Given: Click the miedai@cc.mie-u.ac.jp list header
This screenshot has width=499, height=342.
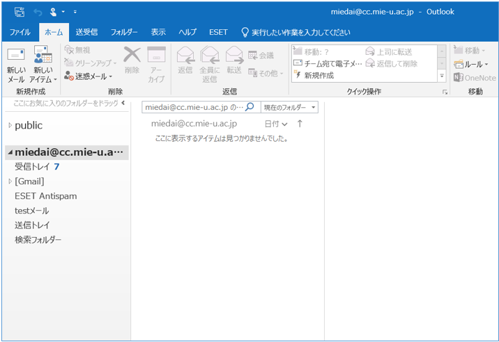Looking at the screenshot, I should tap(194, 124).
